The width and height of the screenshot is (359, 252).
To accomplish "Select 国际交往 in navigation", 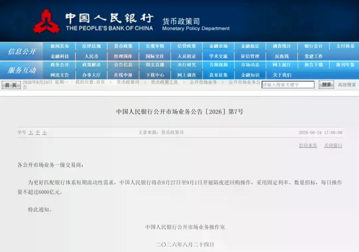I will [x=155, y=56].
